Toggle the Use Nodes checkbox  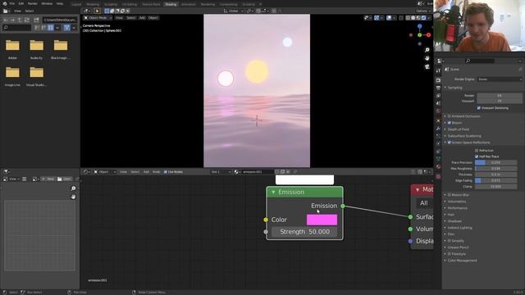click(165, 172)
